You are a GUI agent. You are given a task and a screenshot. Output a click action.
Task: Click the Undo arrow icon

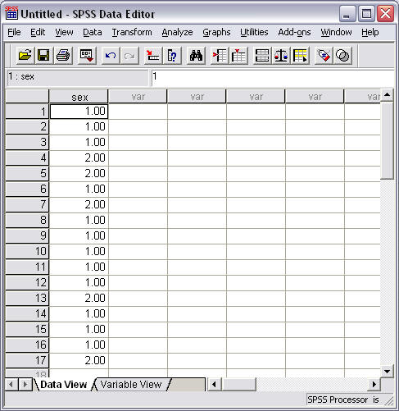point(111,56)
